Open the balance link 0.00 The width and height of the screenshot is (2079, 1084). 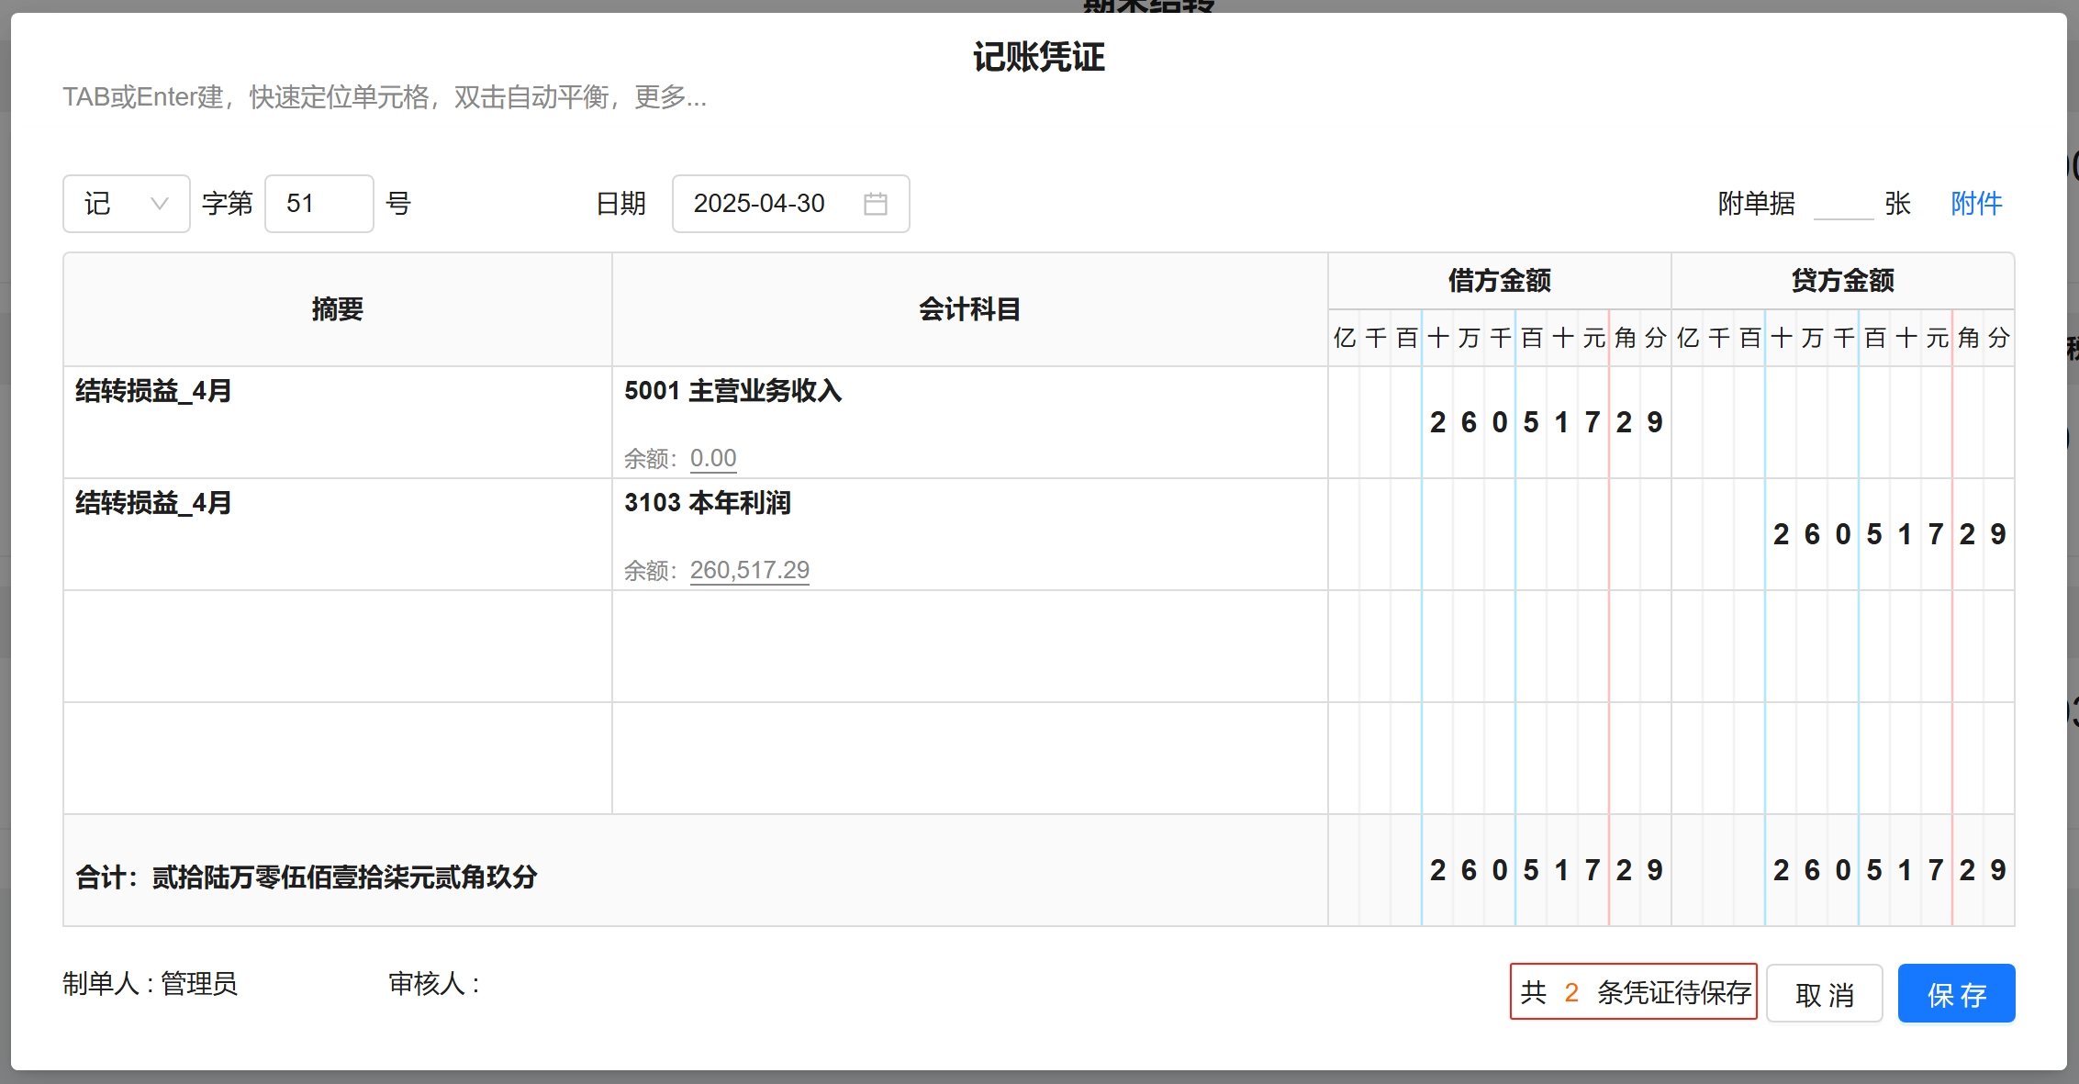coord(713,458)
